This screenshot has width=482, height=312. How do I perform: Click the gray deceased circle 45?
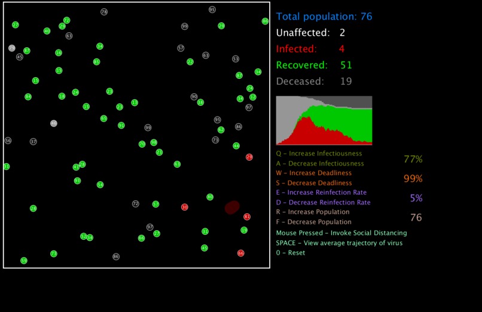(20, 57)
